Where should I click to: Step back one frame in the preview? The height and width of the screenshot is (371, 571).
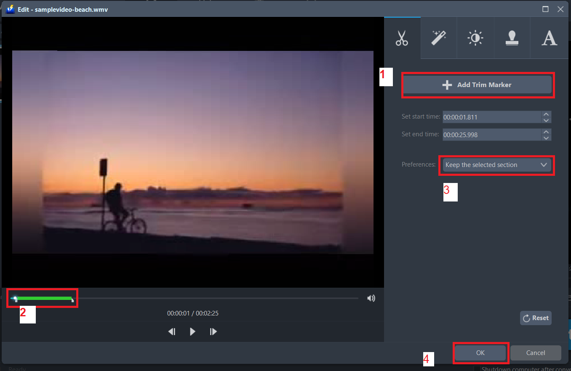[x=172, y=331]
